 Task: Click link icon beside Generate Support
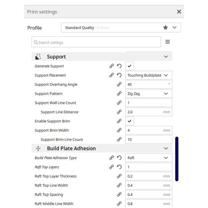(111, 66)
